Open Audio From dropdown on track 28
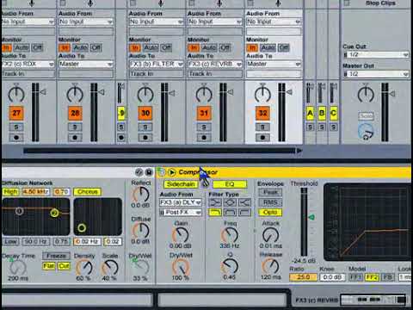The height and width of the screenshot is (310, 413). (x=86, y=22)
